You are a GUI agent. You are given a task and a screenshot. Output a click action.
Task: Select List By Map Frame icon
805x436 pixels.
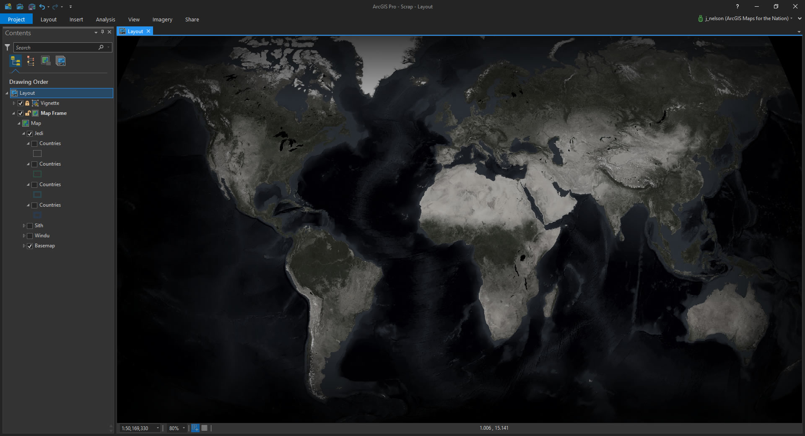coord(46,61)
